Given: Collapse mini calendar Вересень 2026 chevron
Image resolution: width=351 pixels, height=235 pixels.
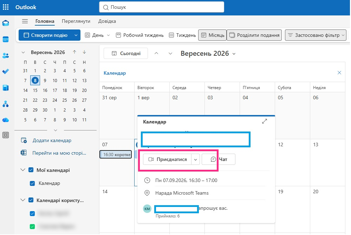Looking at the screenshot, I should (x=23, y=52).
